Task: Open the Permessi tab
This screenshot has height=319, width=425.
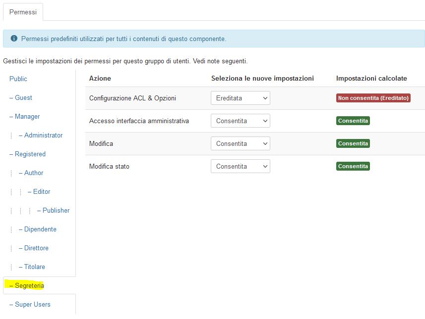Action: (x=23, y=12)
